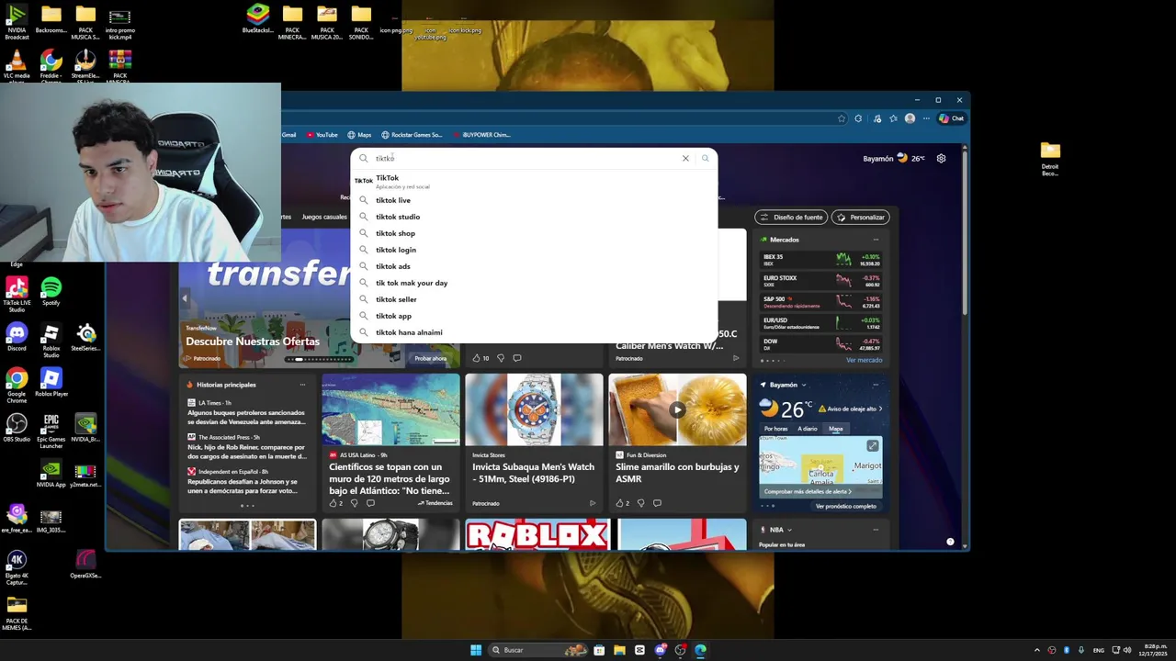This screenshot has width=1176, height=661.
Task: Submit search with the magnifier button
Action: [x=706, y=158]
